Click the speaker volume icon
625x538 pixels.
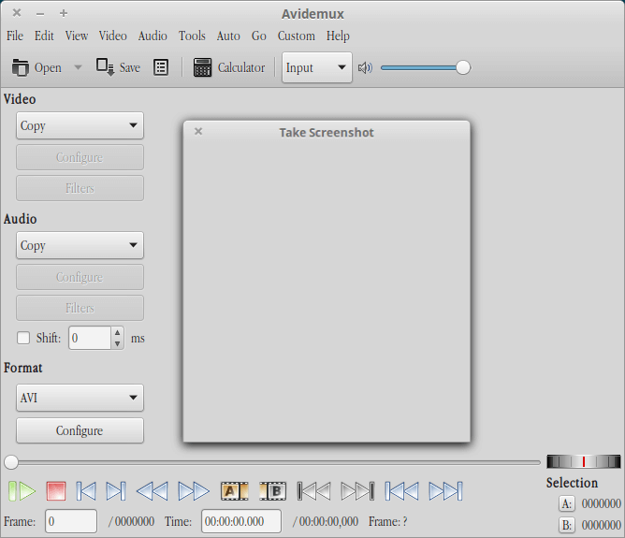coord(365,67)
